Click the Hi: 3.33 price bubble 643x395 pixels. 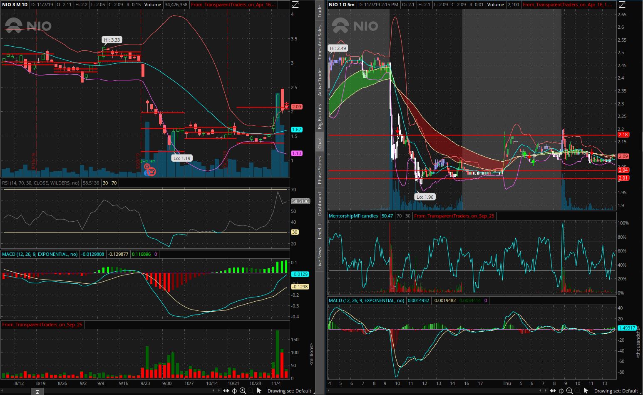click(112, 40)
